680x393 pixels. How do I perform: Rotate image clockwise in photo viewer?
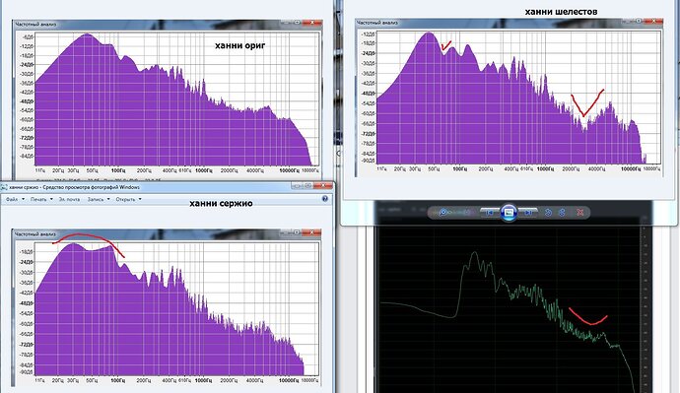[562, 213]
